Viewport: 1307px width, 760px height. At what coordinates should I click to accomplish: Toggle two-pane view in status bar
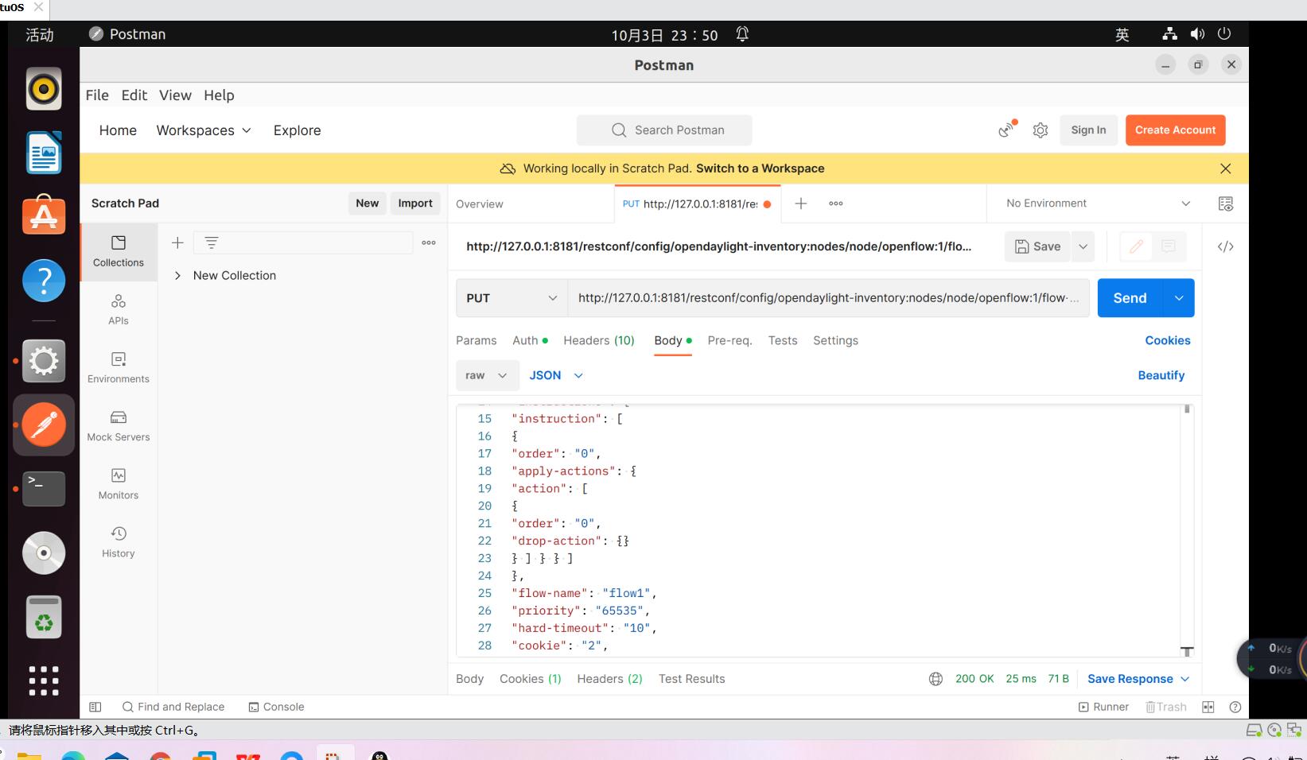pos(1208,707)
